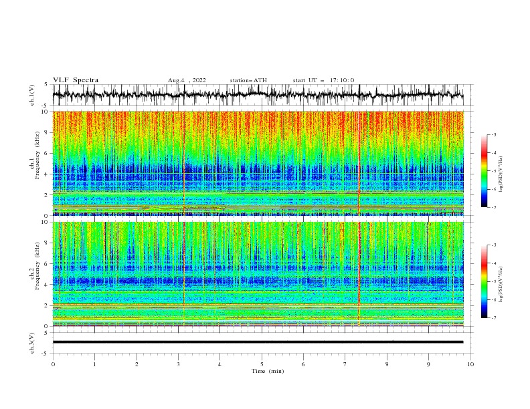The width and height of the screenshot is (530, 409).
Task: Click the 'ch.1(V)' axis label
Action: pyautogui.click(x=32, y=95)
